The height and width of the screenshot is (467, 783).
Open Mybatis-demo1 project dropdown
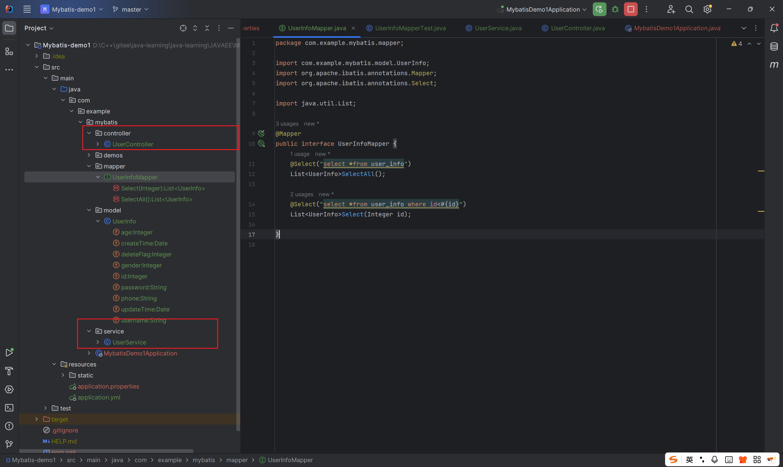pos(72,9)
